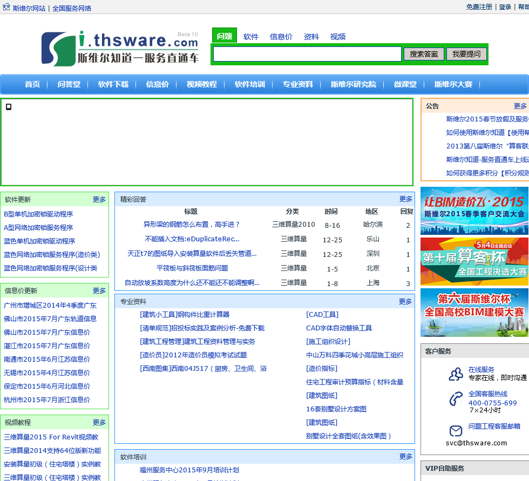Click 更多 in the 专业资料 panel

pos(405,302)
